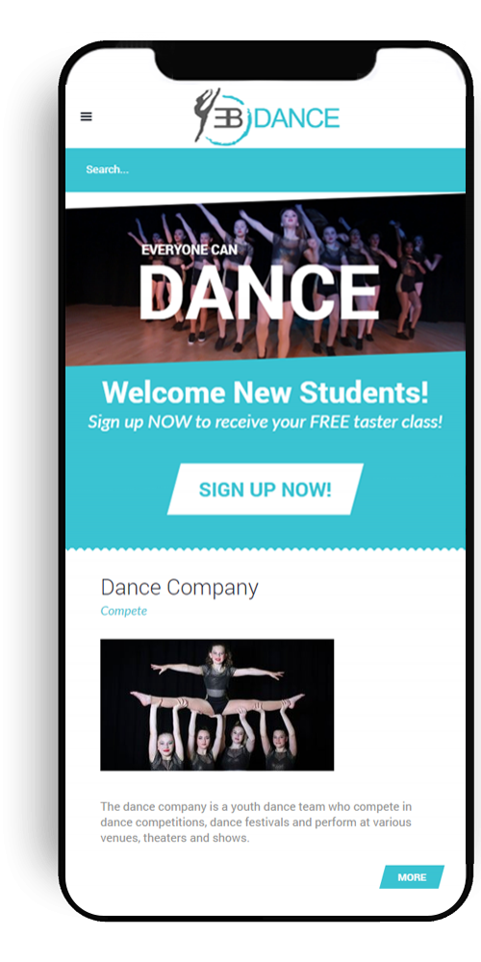Click the SIGN UP NOW! button
Viewport: 481px width, 962px height.
tap(266, 489)
